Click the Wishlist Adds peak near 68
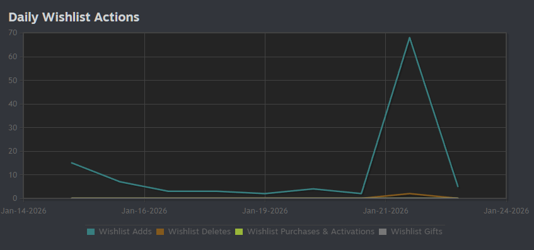534x250 pixels. tap(409, 37)
